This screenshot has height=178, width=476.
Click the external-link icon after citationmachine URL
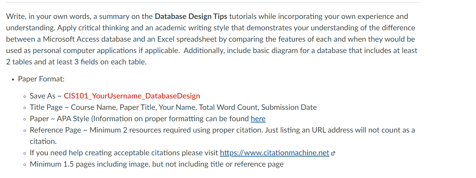[333, 153]
